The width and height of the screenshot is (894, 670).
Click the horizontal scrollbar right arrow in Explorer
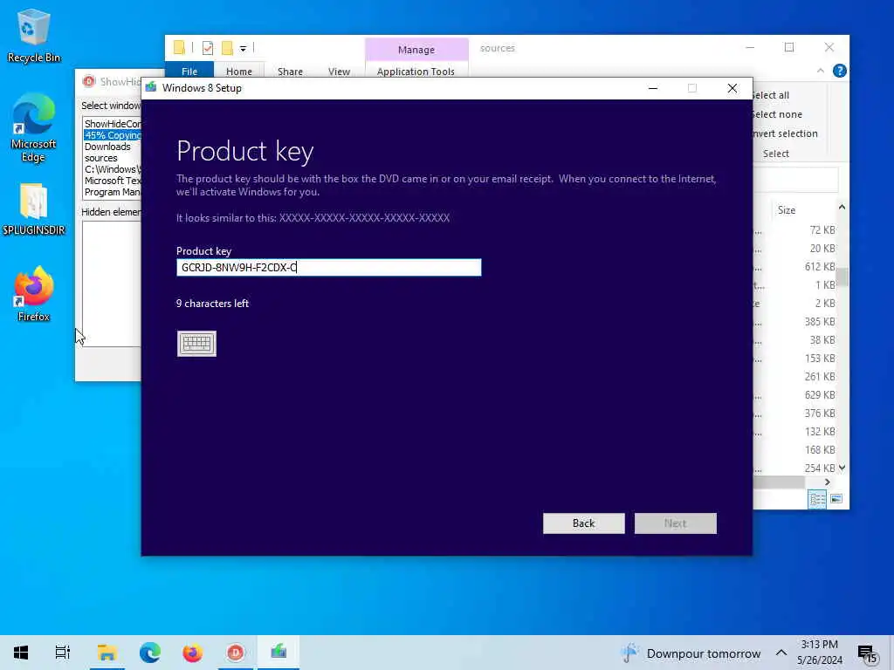[x=828, y=482]
